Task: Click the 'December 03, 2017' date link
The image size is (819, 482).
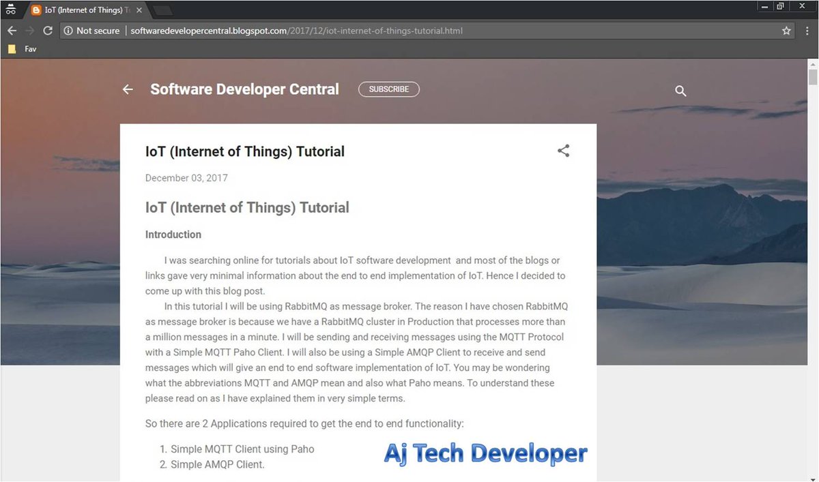Action: coord(186,177)
